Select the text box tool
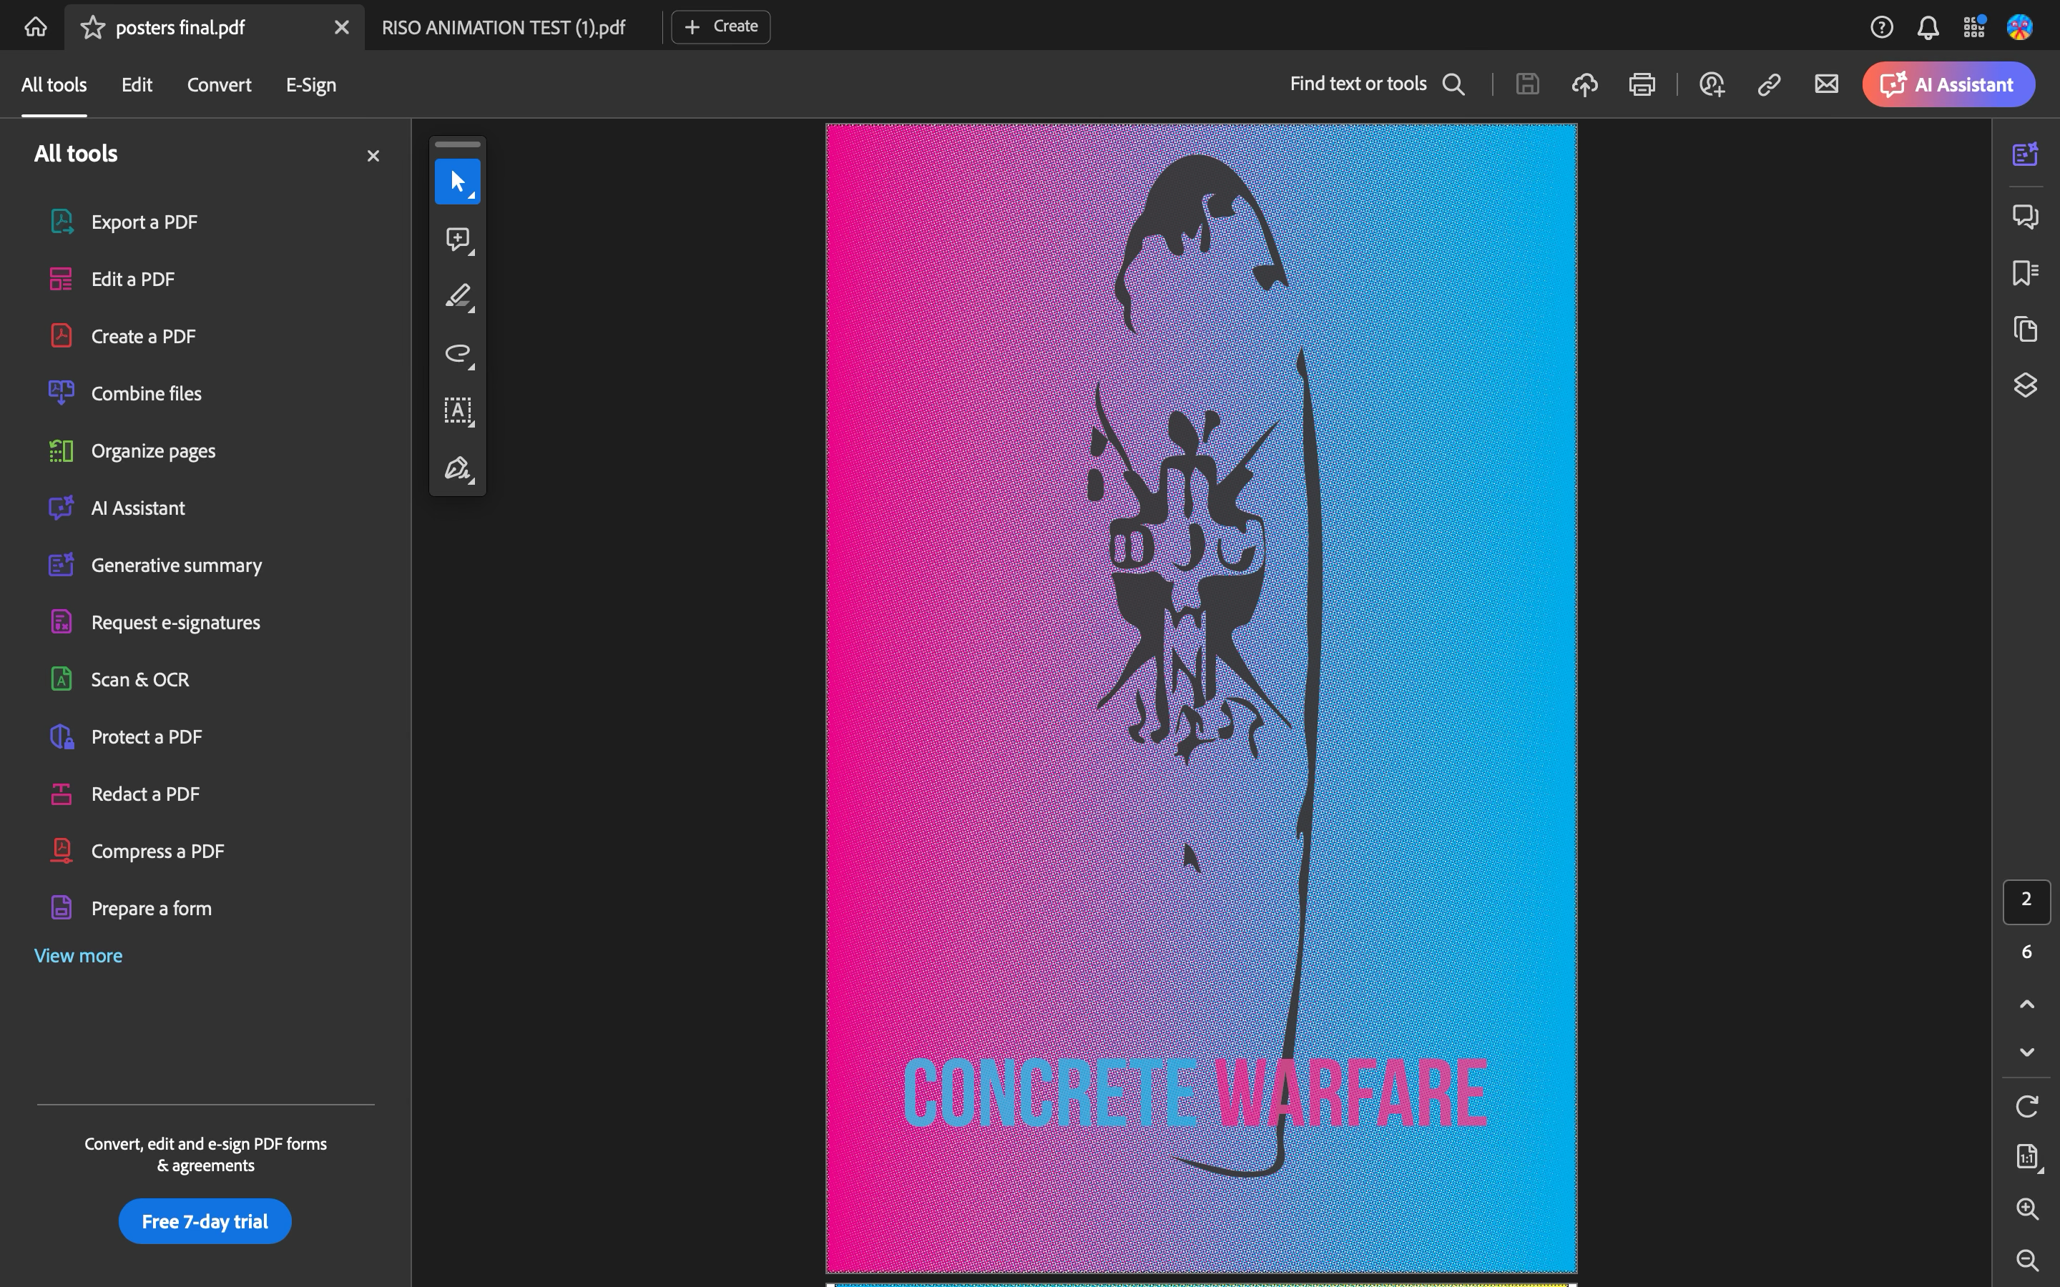This screenshot has width=2060, height=1287. (x=457, y=410)
